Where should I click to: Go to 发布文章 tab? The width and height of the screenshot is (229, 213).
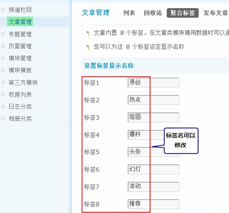216,13
